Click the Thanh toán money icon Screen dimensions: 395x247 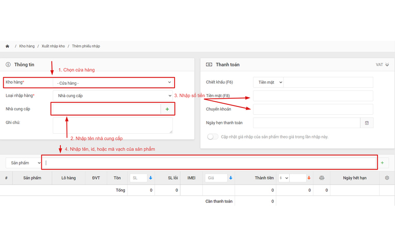tap(209, 65)
